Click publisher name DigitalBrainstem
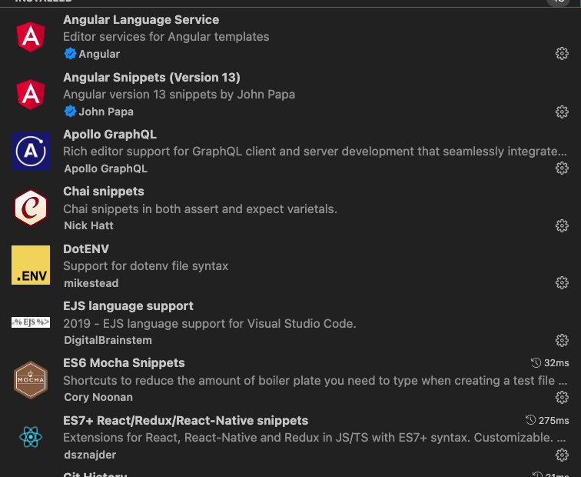This screenshot has width=581, height=477. pyautogui.click(x=108, y=340)
